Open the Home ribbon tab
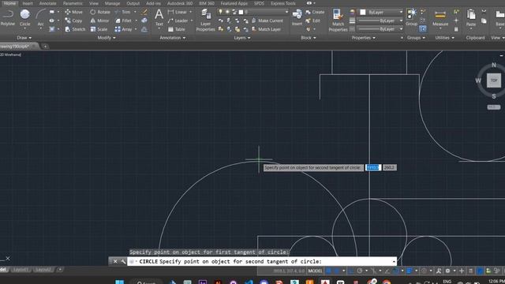505x284 pixels. (9, 3)
